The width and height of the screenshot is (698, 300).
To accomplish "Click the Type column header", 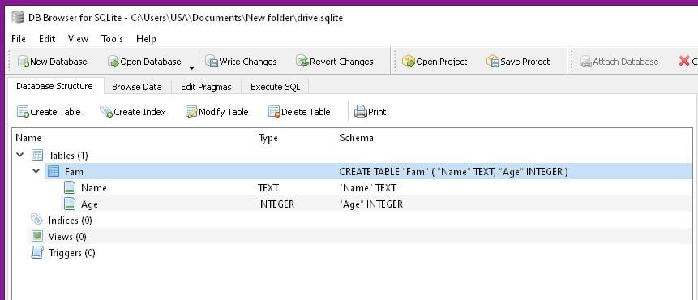I will 296,138.
